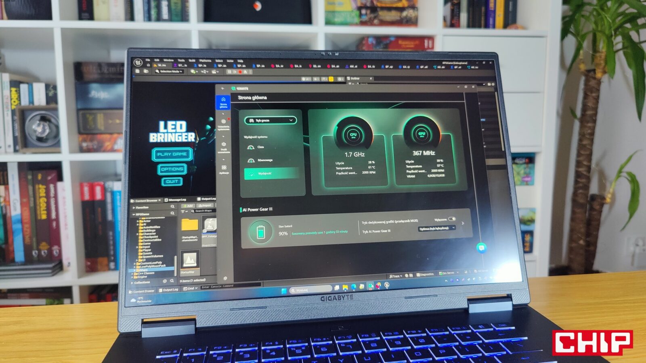Viewport: 646px width, 363px height.
Task: Open File Explorer from the Windows taskbar
Action: 345,287
